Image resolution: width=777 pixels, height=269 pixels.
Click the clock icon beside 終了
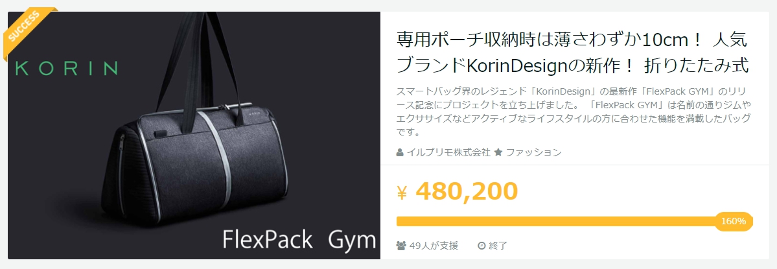481,245
